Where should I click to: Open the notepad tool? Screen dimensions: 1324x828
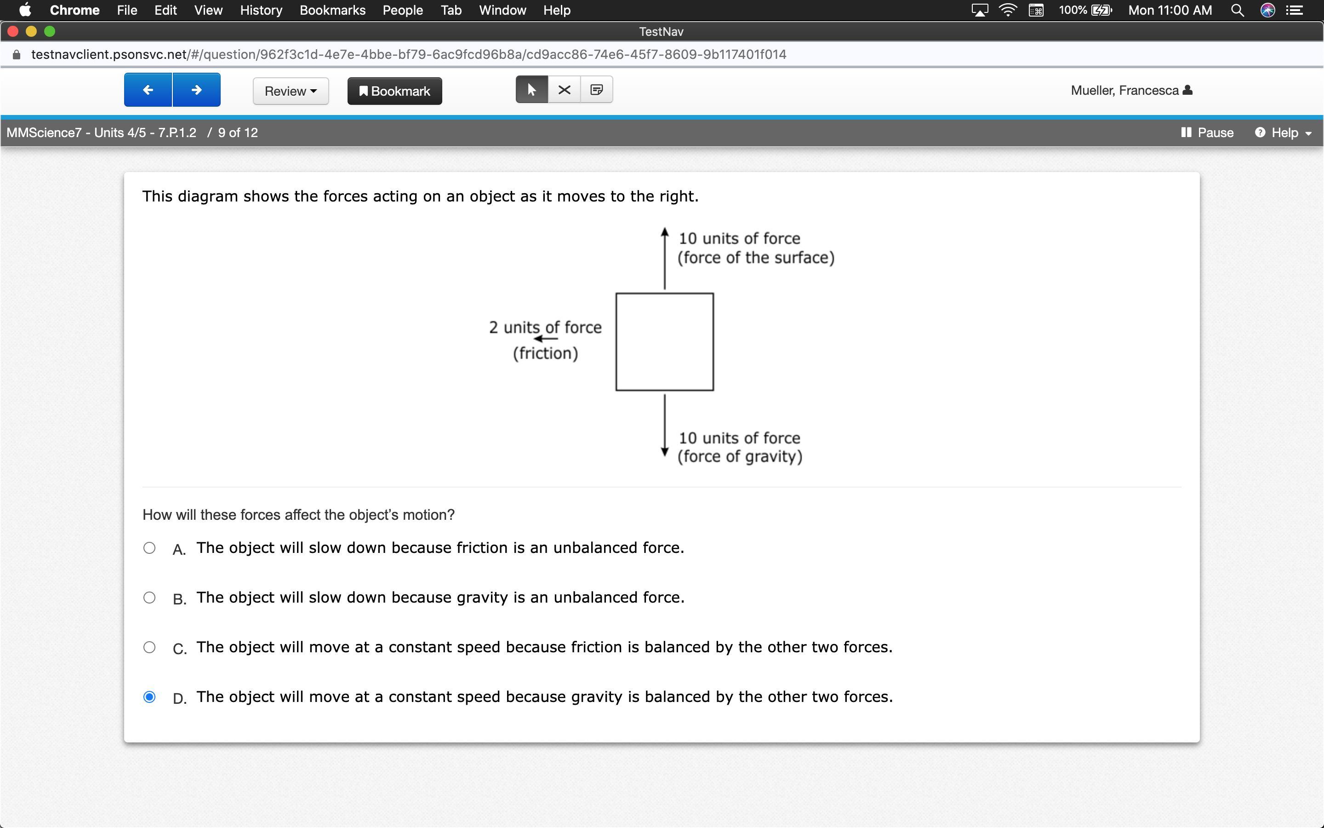(596, 90)
